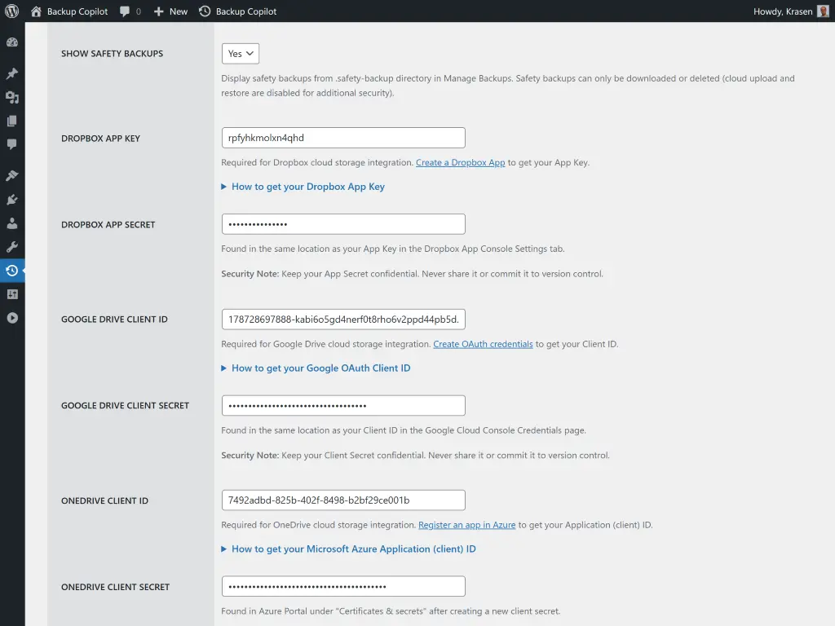Click the Dropbox App Key input field
The width and height of the screenshot is (835, 626).
coord(342,137)
